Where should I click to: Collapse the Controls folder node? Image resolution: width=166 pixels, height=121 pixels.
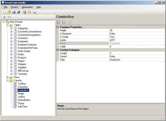(8, 81)
